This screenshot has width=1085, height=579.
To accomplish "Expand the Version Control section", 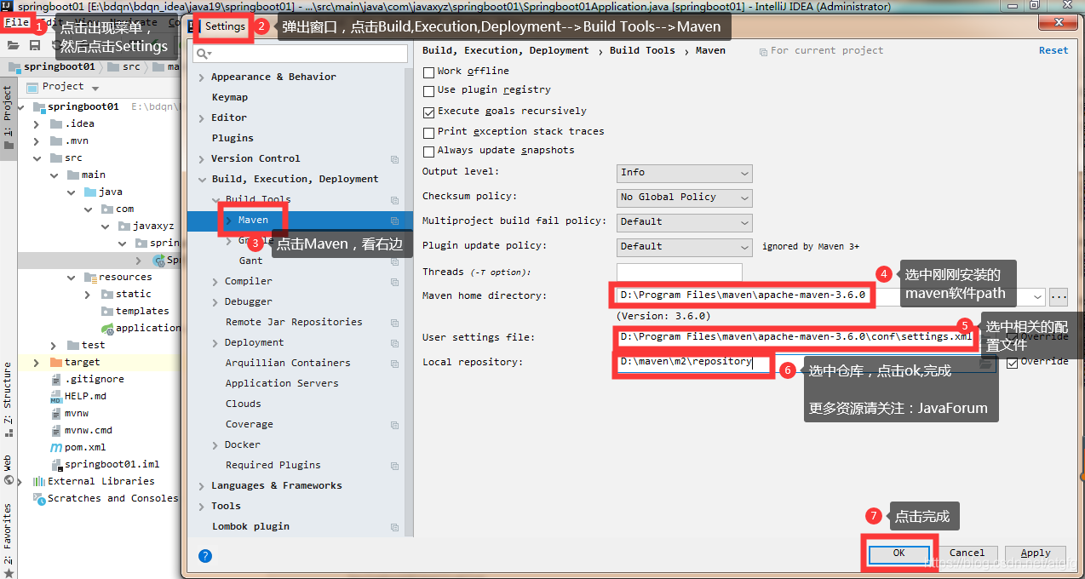I will tap(202, 159).
